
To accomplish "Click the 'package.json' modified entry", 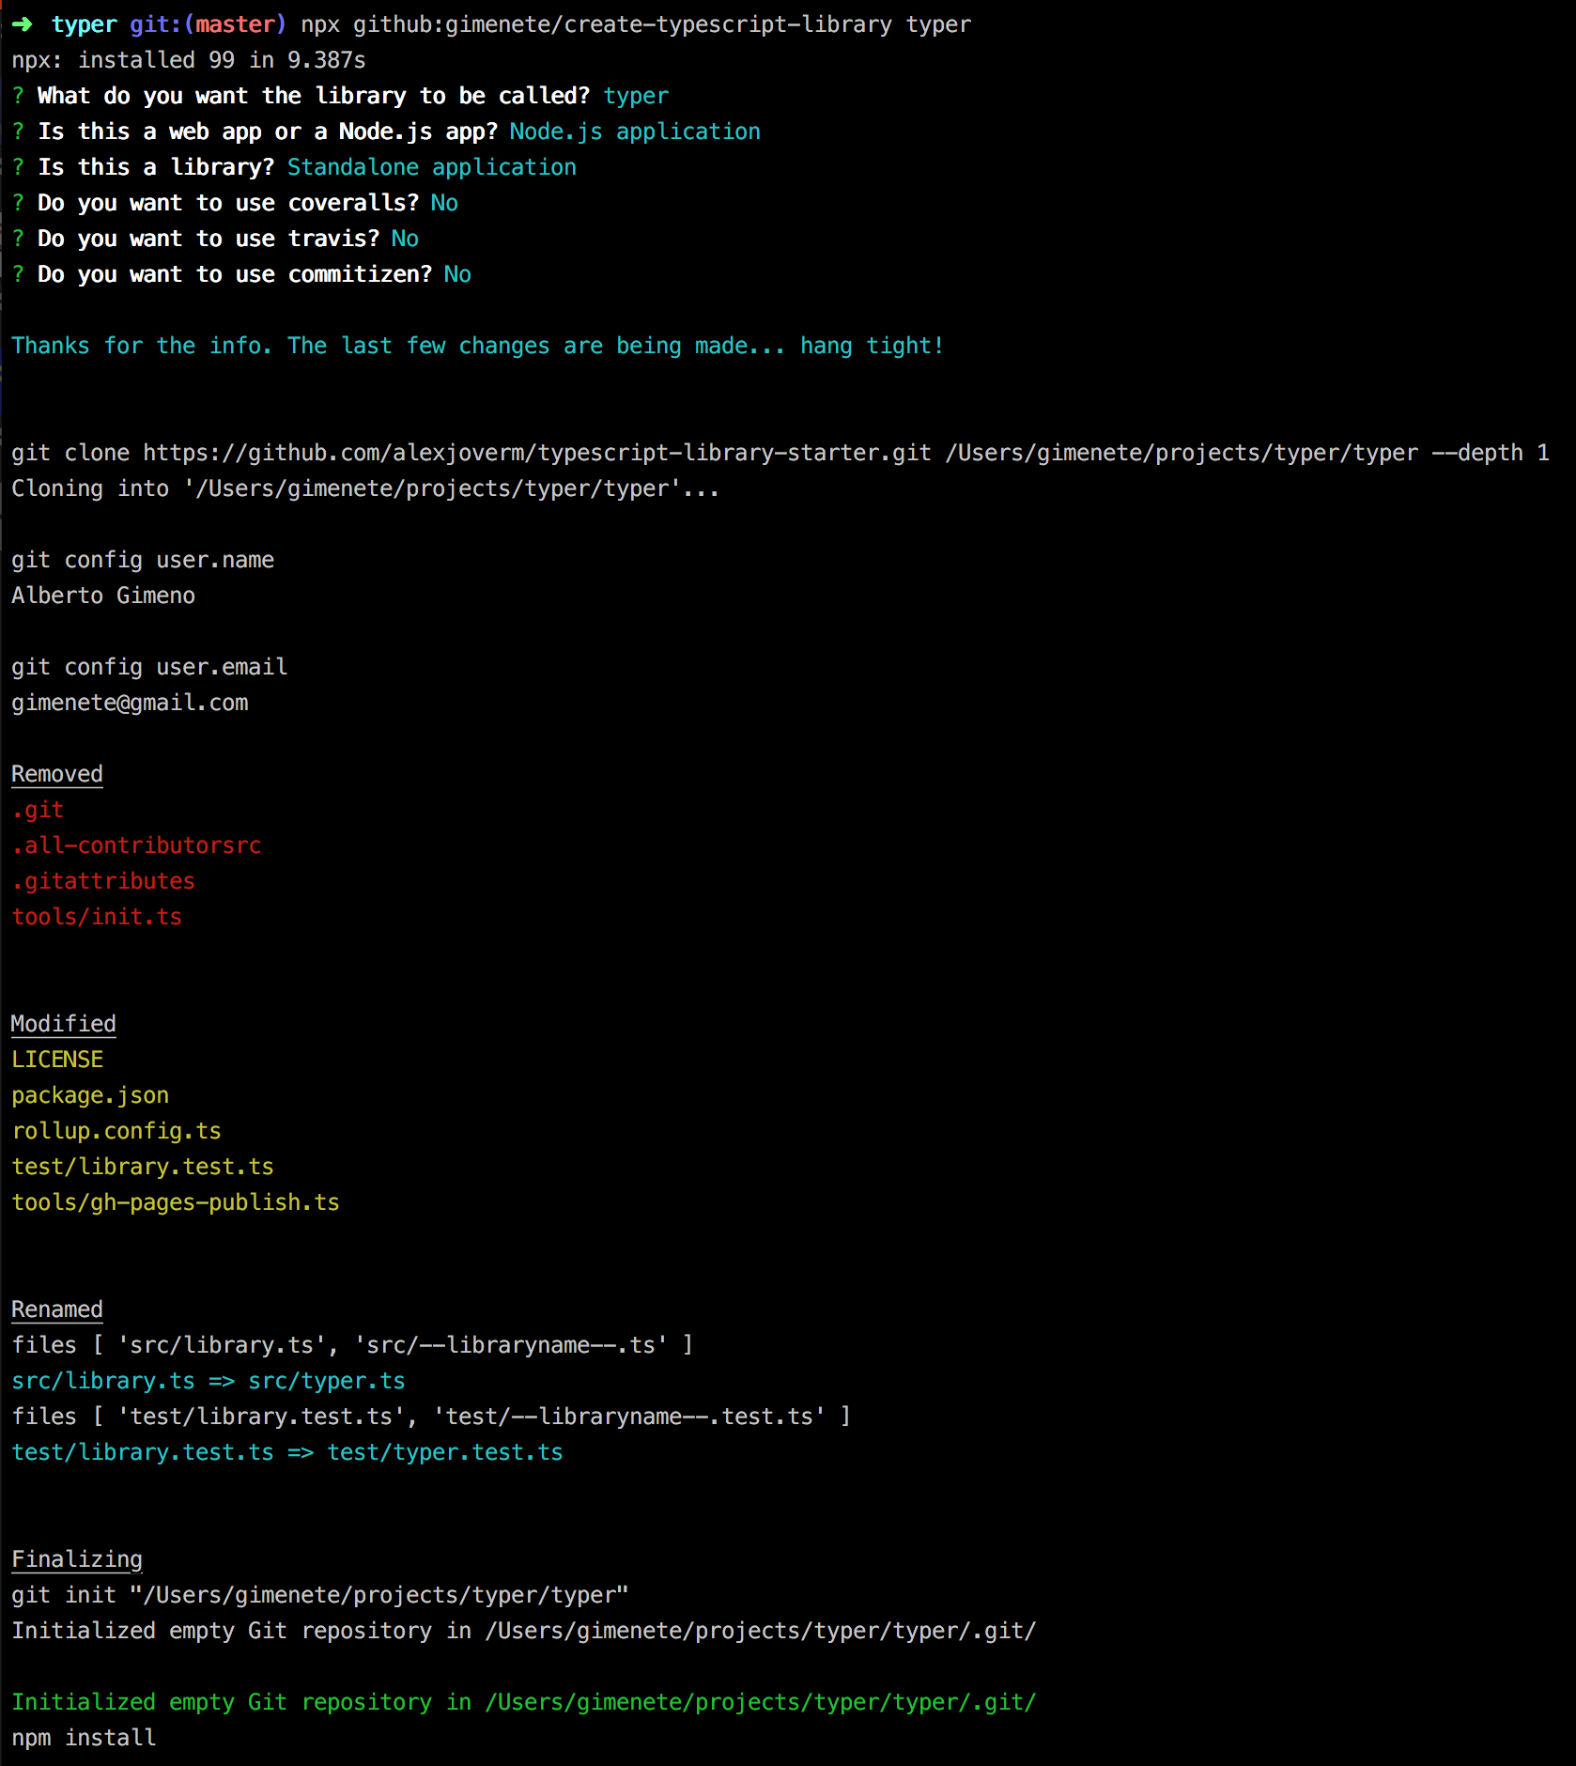I will pyautogui.click(x=90, y=1095).
